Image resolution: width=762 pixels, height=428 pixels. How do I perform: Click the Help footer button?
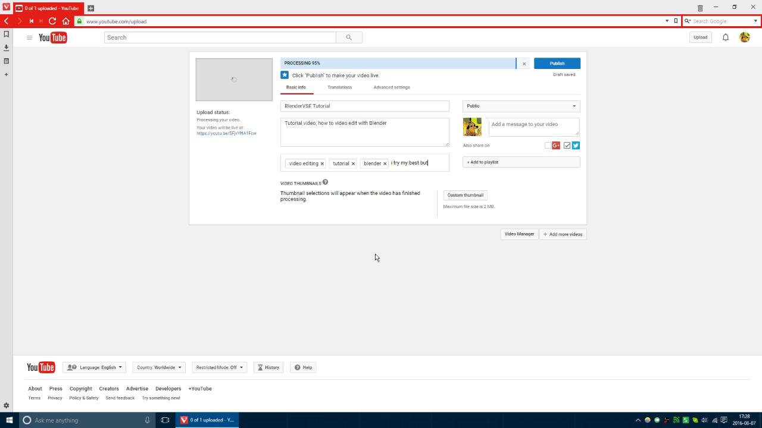[x=304, y=367]
